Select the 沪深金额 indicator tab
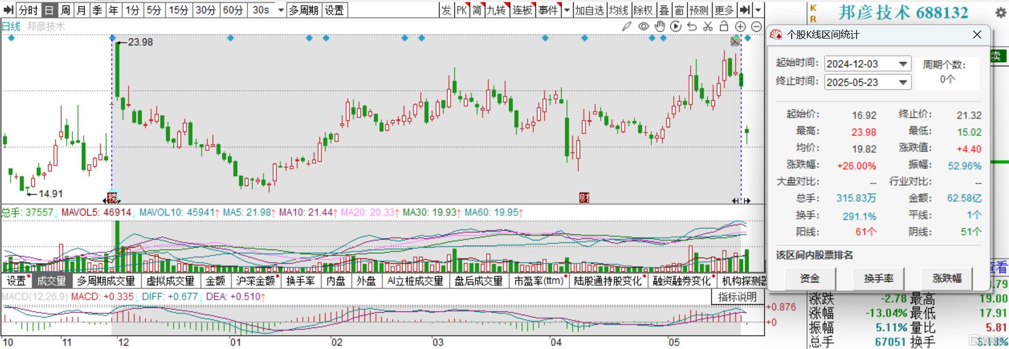1009x349 pixels. pyautogui.click(x=256, y=281)
